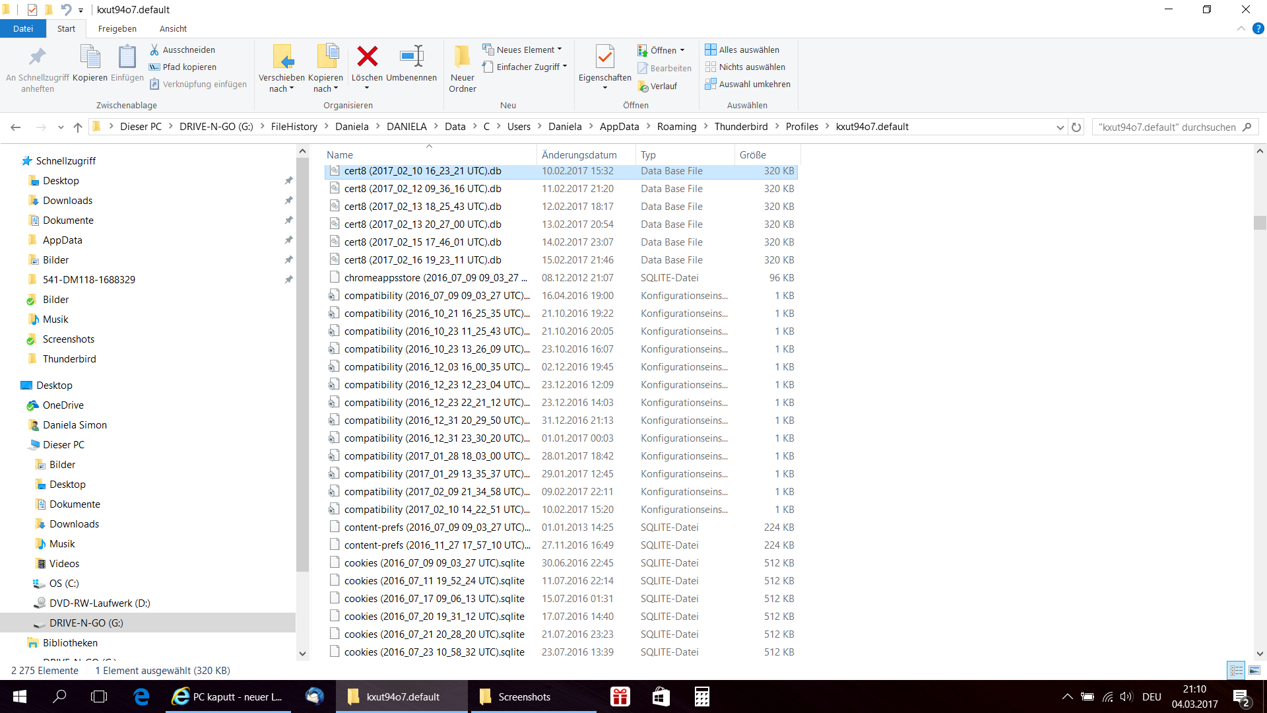Select all with Alles auswählen

742,50
